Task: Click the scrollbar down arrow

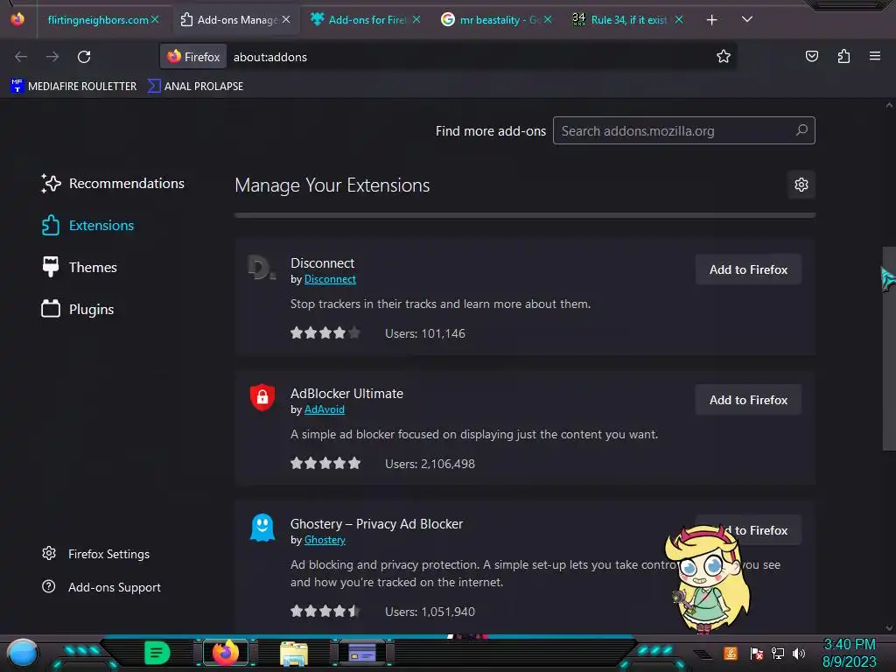Action: click(889, 628)
